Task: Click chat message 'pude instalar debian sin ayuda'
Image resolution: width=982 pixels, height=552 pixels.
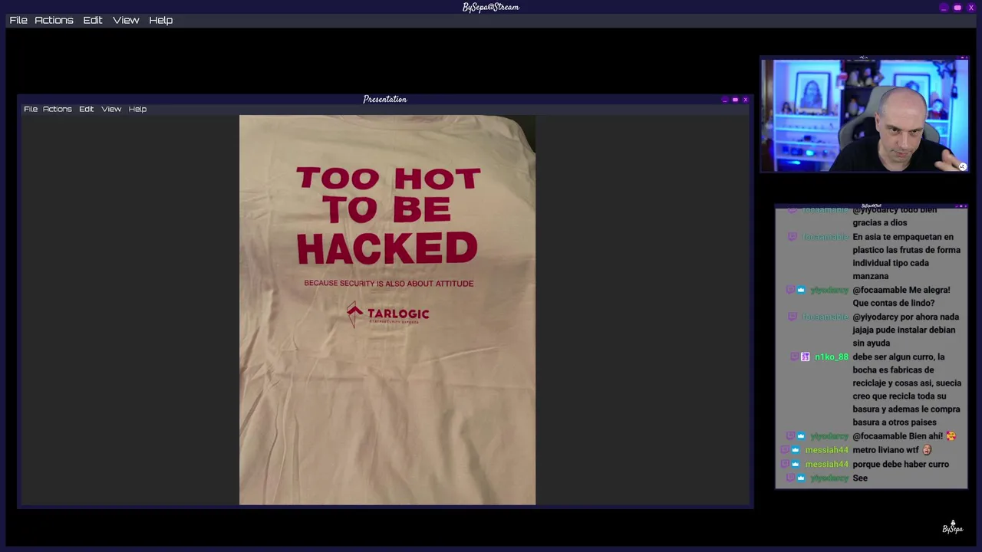Action: point(904,337)
